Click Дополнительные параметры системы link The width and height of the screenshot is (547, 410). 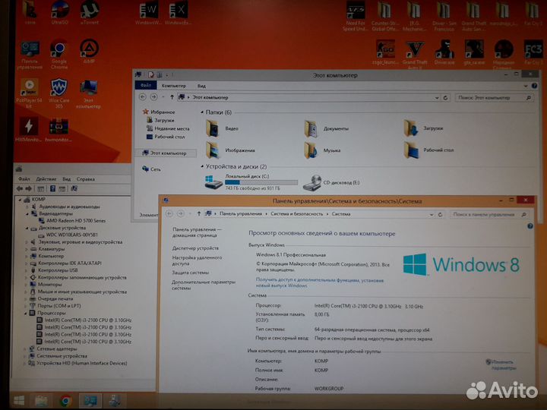click(204, 285)
